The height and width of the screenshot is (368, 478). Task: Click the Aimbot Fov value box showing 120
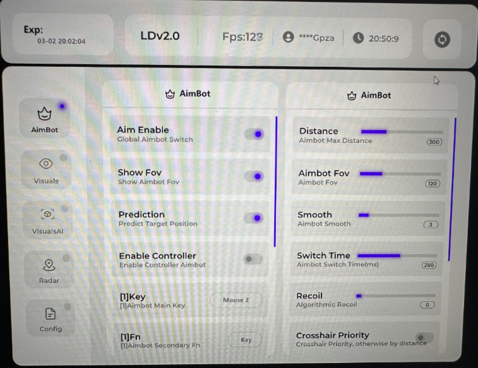point(433,184)
